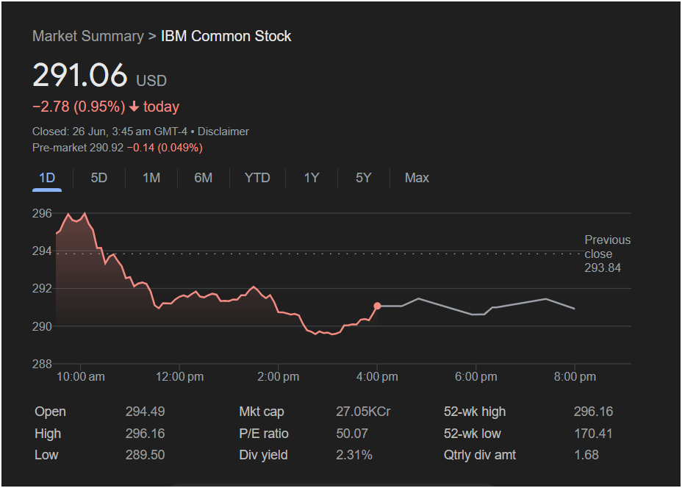Click the 4:00 pm axis label
Image resolution: width=682 pixels, height=488 pixels.
coord(377,376)
